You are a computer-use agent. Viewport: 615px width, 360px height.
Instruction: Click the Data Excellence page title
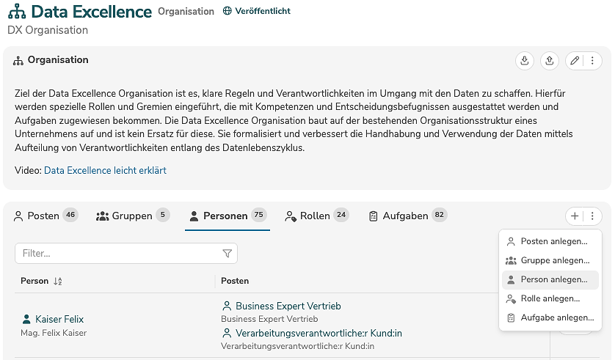[x=92, y=12]
